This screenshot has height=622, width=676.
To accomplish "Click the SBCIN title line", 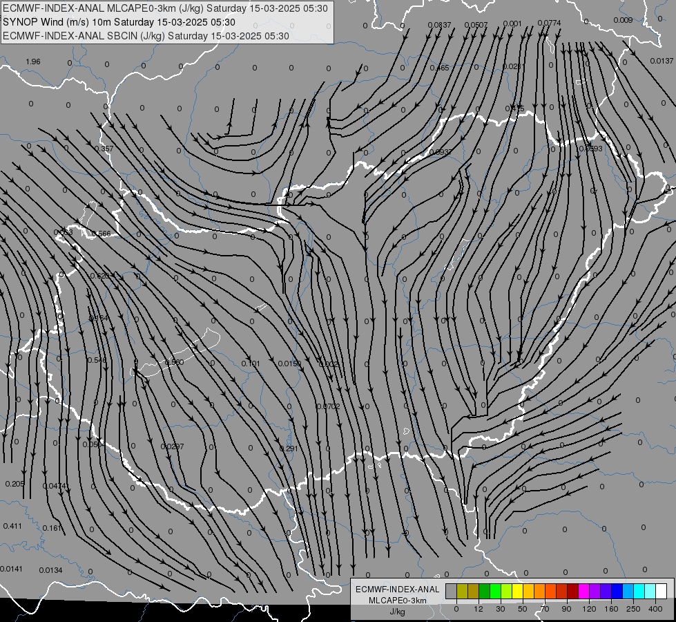I will [x=146, y=36].
